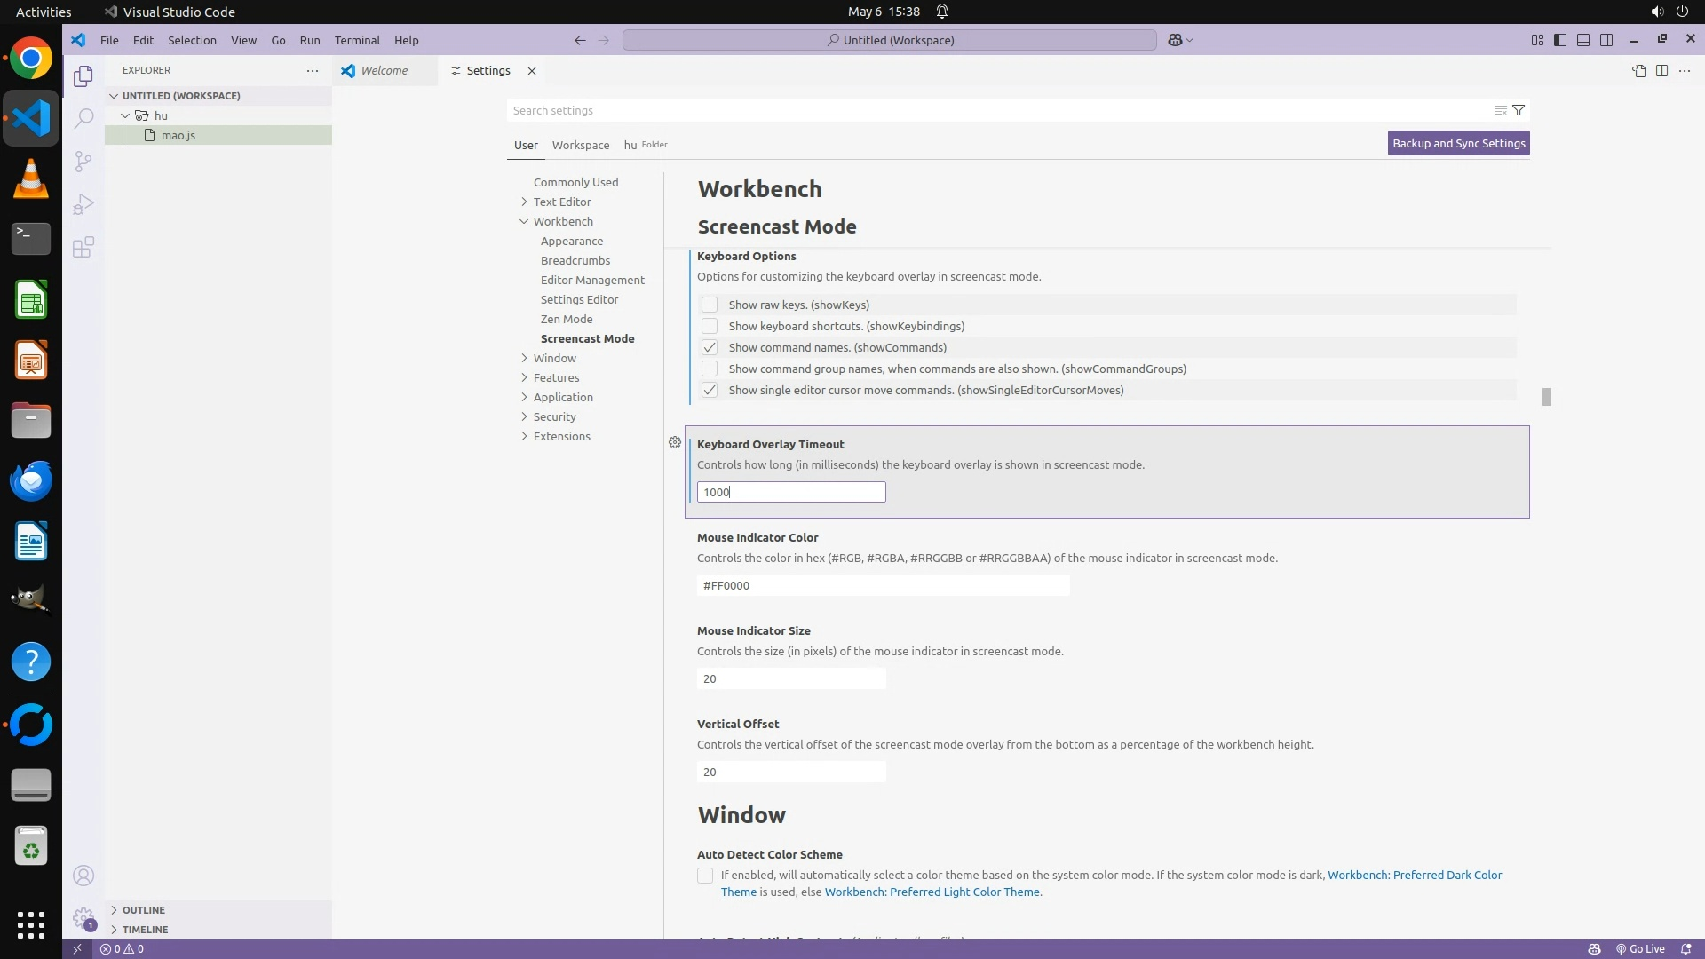Uncheck Show command names checkbox
Screen dimensions: 1705x959
(710, 347)
